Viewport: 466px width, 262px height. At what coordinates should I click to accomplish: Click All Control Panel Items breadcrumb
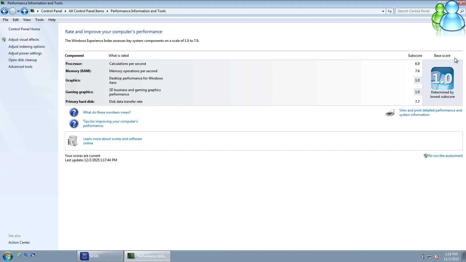pos(86,11)
